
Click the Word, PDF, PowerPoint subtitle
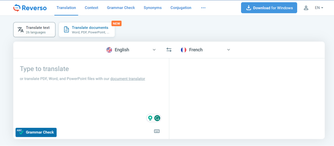[91, 32]
